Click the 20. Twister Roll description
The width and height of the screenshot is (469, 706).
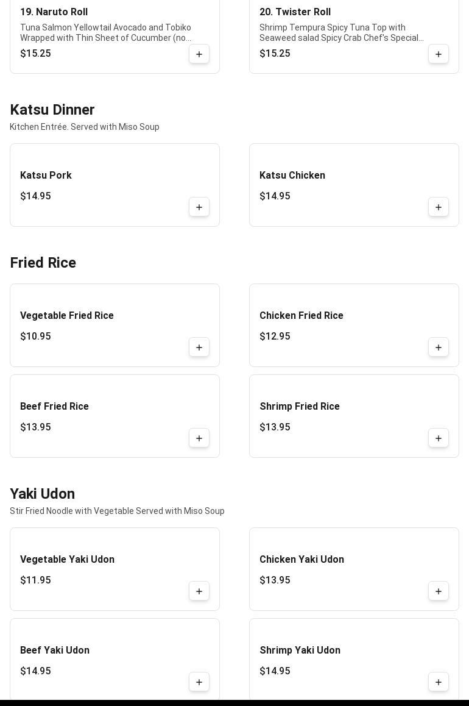point(342,33)
